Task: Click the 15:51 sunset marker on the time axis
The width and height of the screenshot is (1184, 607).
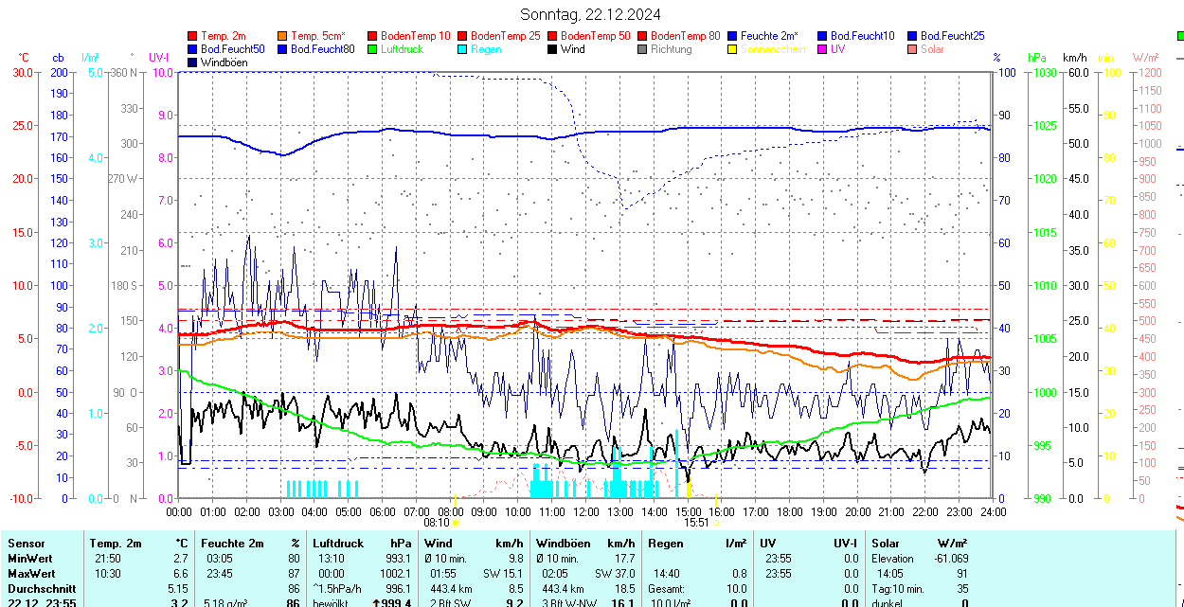Action: [x=697, y=522]
